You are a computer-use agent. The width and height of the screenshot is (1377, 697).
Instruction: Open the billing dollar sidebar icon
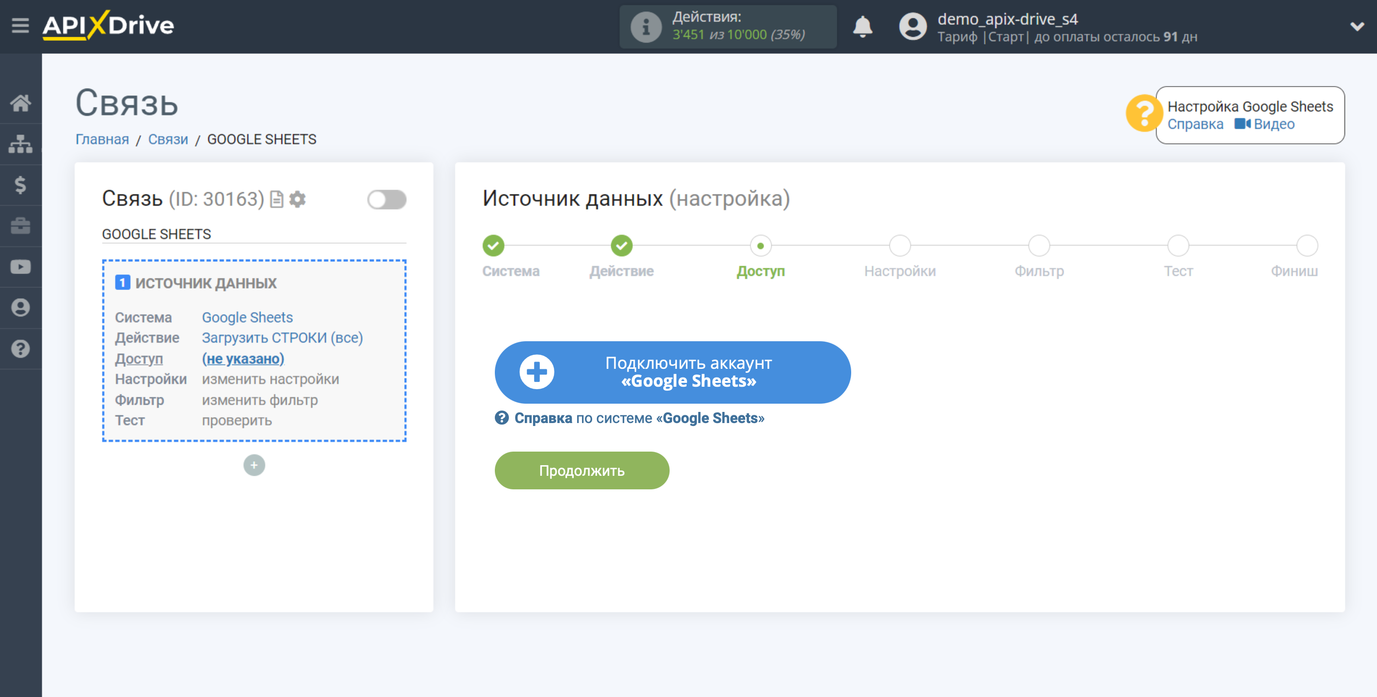(20, 185)
